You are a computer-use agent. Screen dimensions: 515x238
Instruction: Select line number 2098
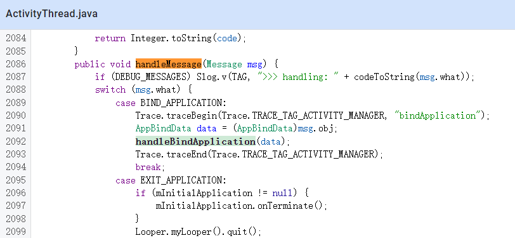point(16,219)
